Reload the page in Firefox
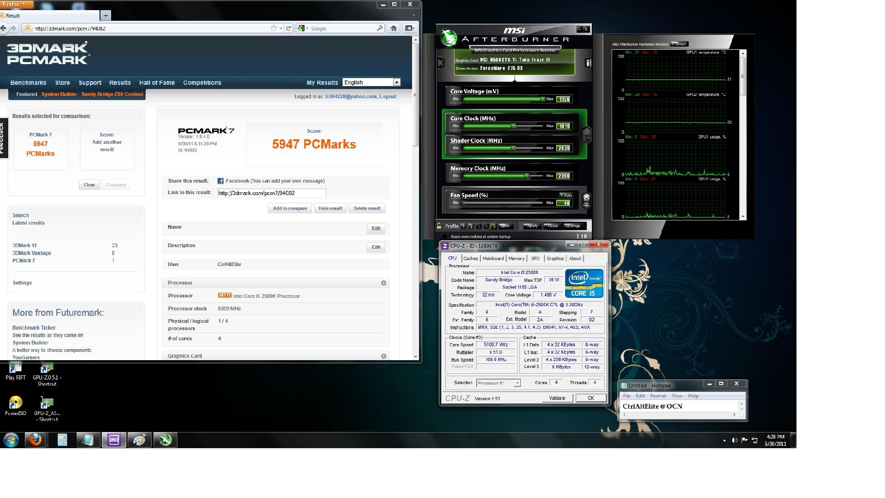885x498 pixels. (x=289, y=28)
